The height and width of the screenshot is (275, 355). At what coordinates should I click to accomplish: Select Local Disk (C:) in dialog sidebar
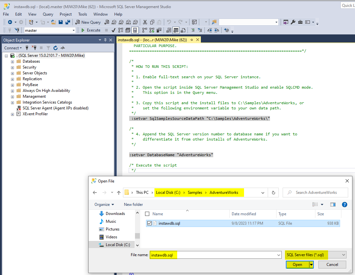point(118,245)
